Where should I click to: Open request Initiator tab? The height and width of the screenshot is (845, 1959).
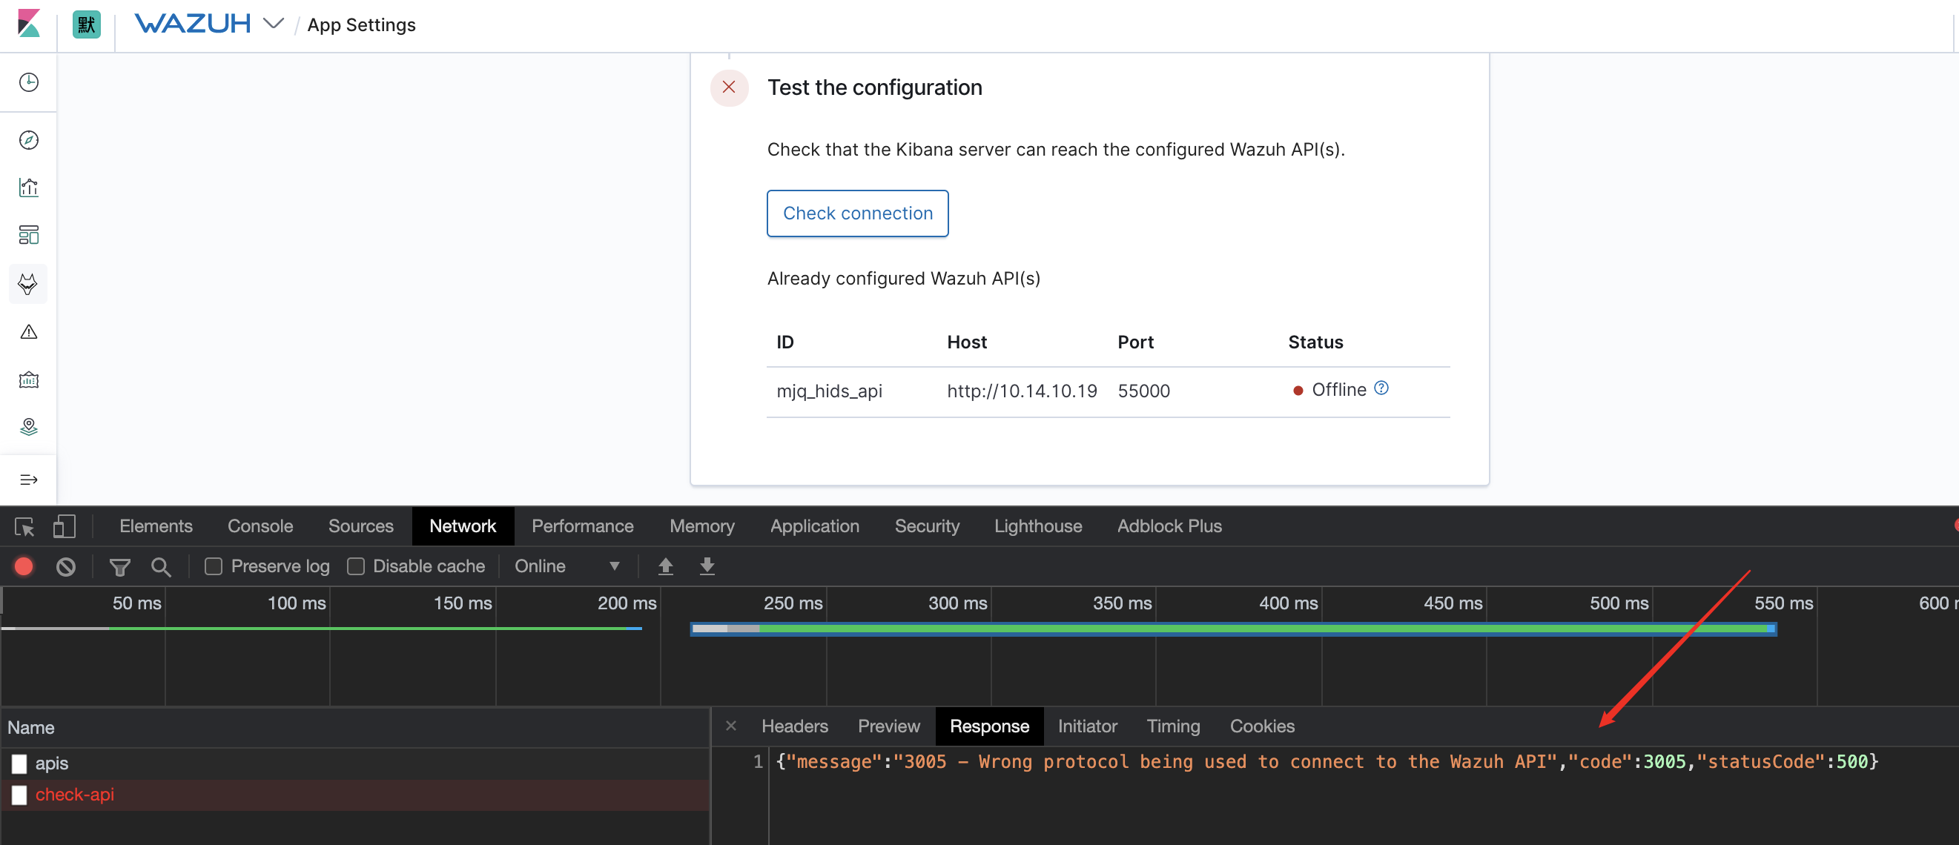coord(1088,726)
